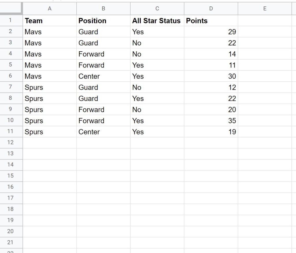Select the No cell in row 3
The width and height of the screenshot is (296, 253).
[157, 43]
